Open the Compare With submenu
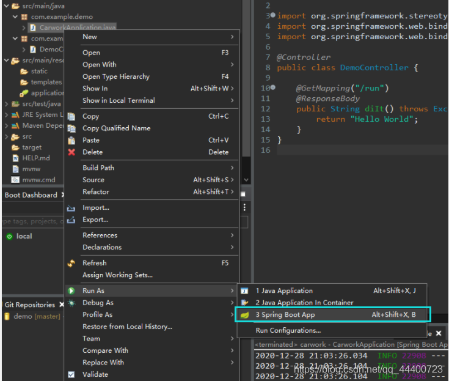 point(152,350)
